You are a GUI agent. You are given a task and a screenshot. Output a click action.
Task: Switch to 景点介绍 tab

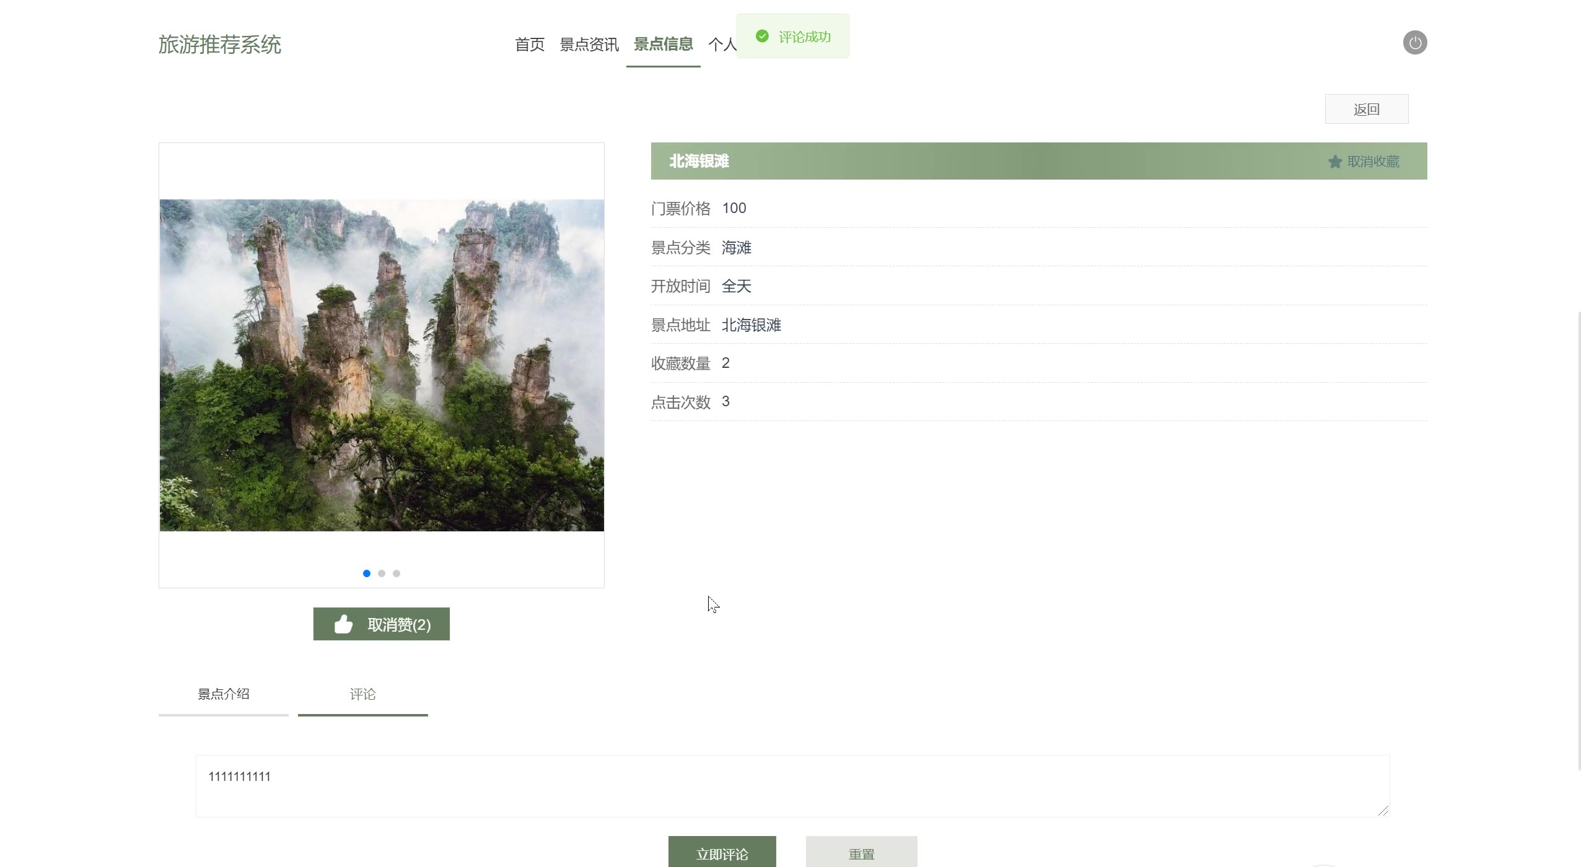tap(224, 694)
